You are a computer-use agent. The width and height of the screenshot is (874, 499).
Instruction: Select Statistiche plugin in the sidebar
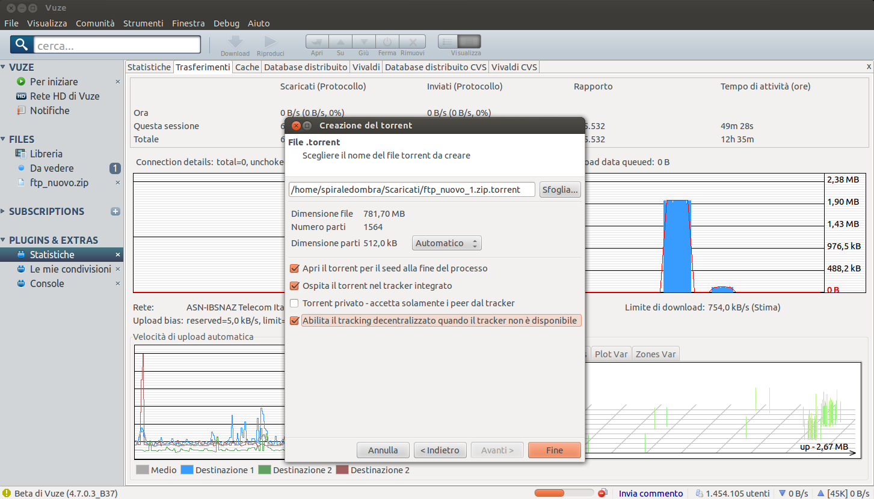[x=52, y=255]
